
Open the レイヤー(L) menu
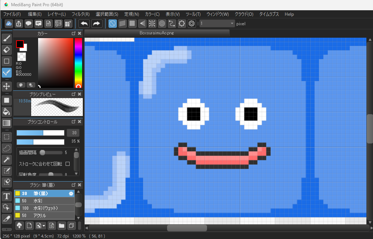57,14
